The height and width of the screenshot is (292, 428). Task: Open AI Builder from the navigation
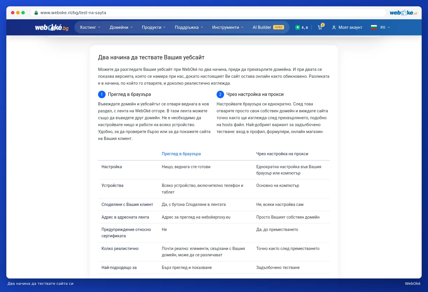(268, 27)
